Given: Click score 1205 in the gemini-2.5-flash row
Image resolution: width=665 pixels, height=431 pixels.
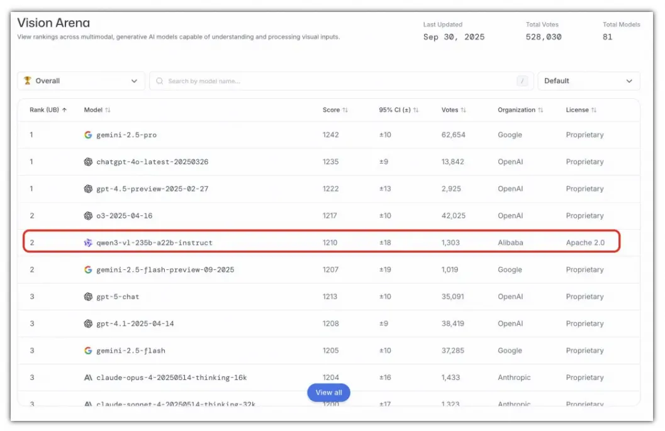Looking at the screenshot, I should pos(331,350).
